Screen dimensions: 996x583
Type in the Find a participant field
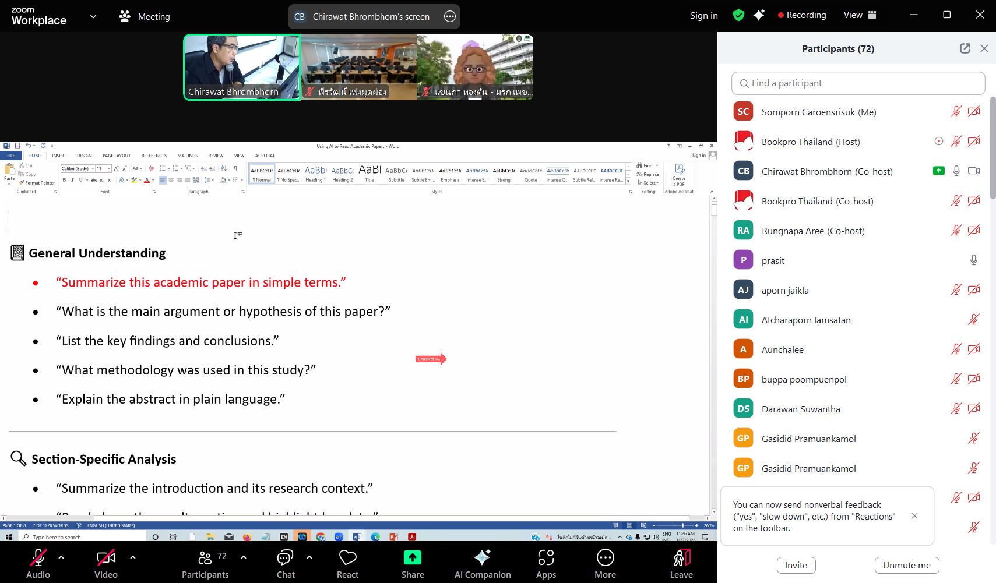(x=858, y=83)
